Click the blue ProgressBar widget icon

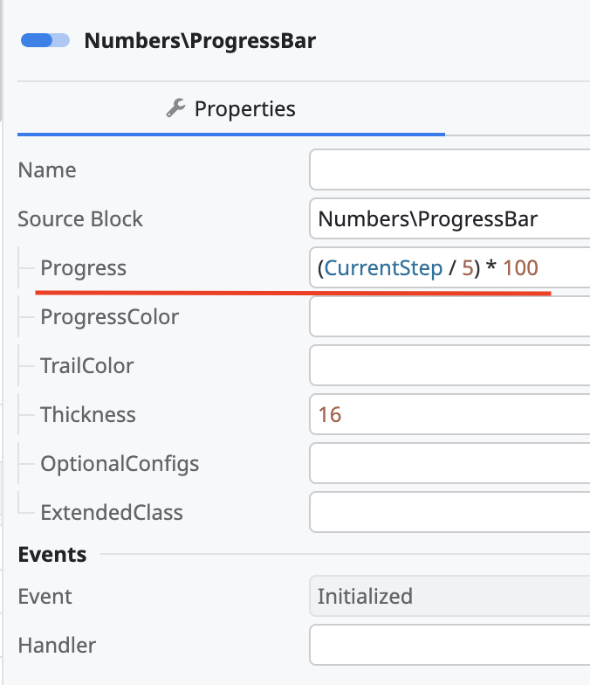click(45, 40)
